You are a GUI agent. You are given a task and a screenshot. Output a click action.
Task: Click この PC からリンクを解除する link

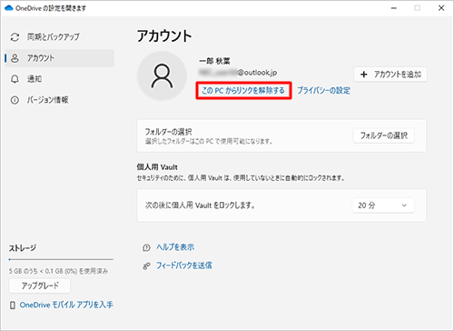[243, 90]
